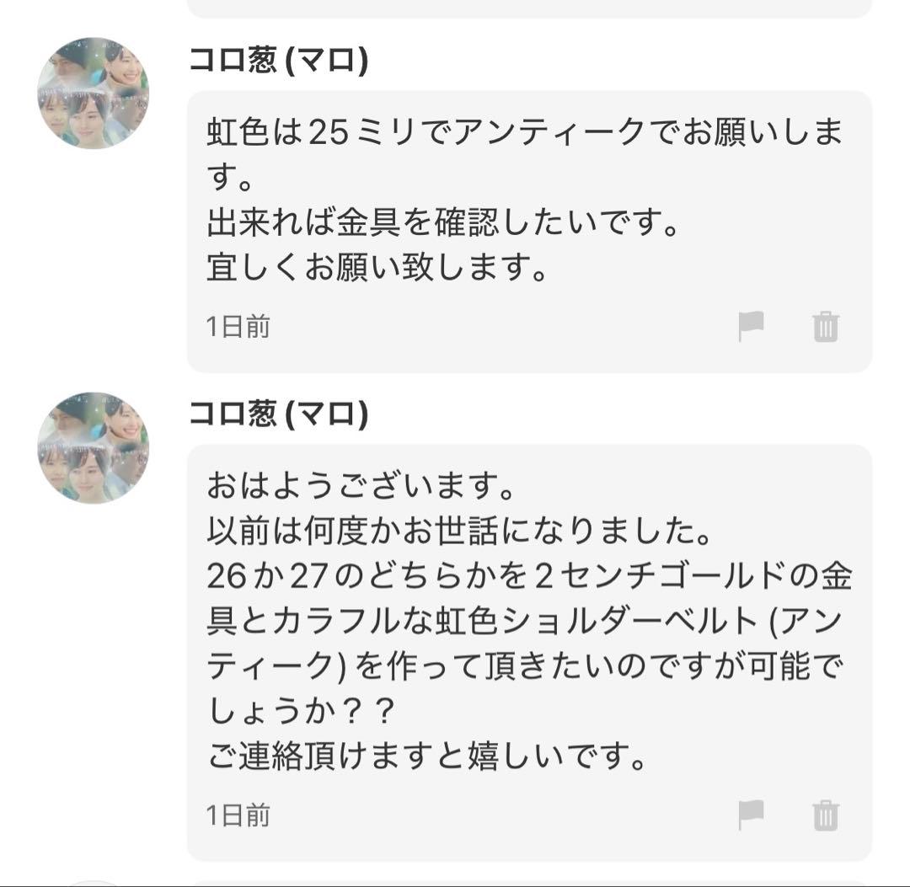
Task: Click the 1日前 timestamp under 宜しくお願い致します
Action: point(238,327)
